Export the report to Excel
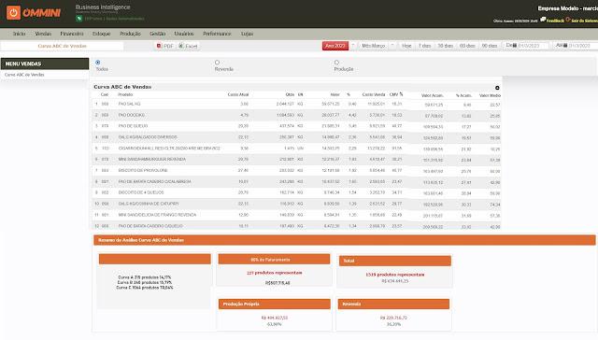This screenshot has height=340, width=598. [188, 46]
